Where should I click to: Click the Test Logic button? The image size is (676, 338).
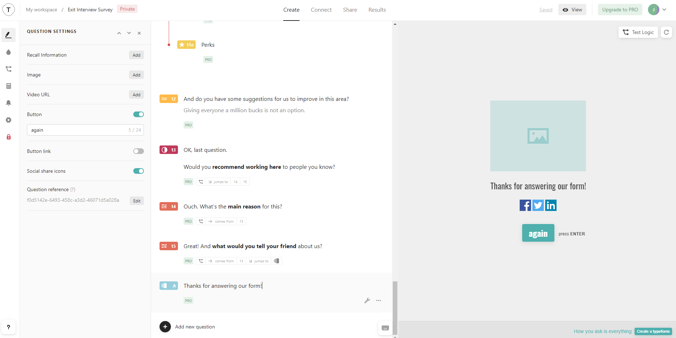click(638, 32)
